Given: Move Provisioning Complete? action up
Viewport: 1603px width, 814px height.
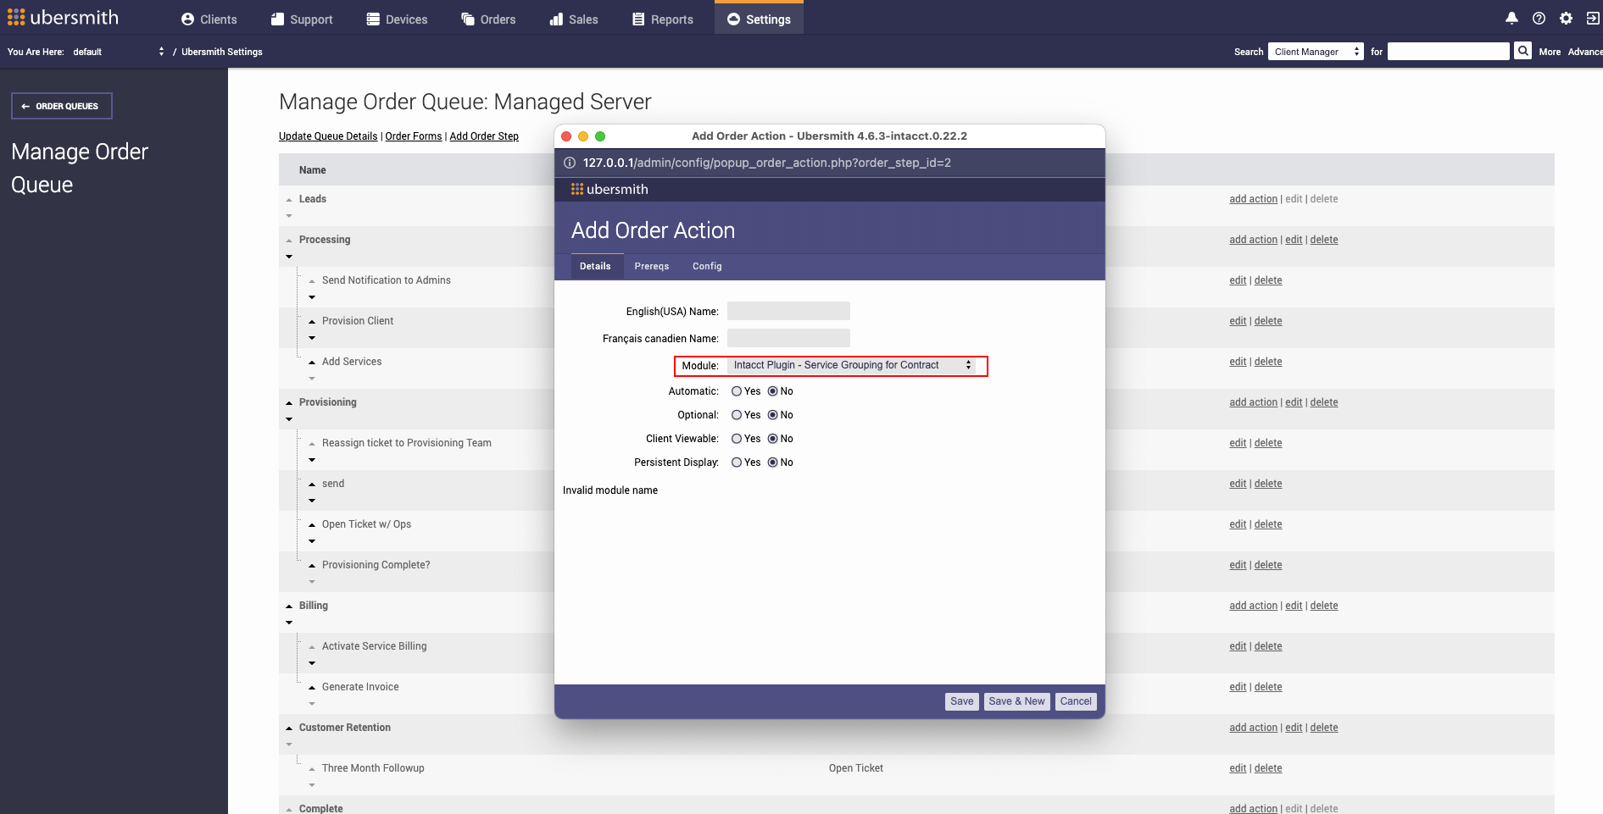Looking at the screenshot, I should [312, 566].
